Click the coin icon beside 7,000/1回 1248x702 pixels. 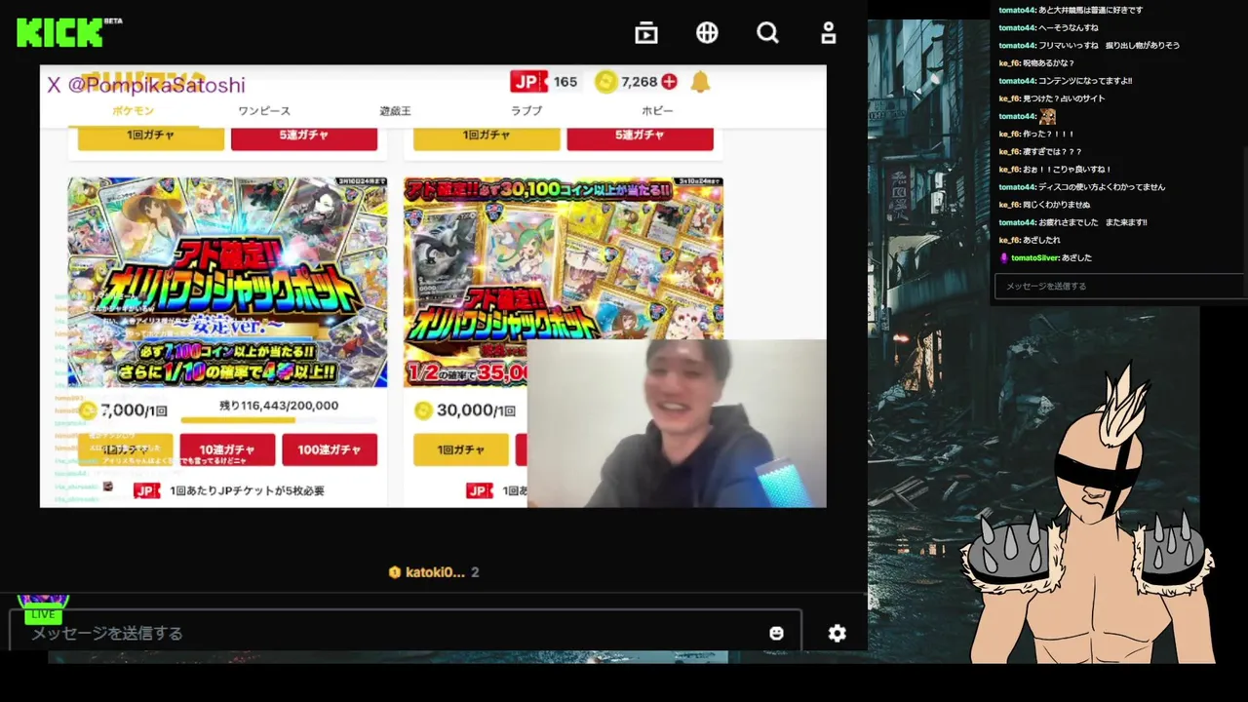click(88, 410)
